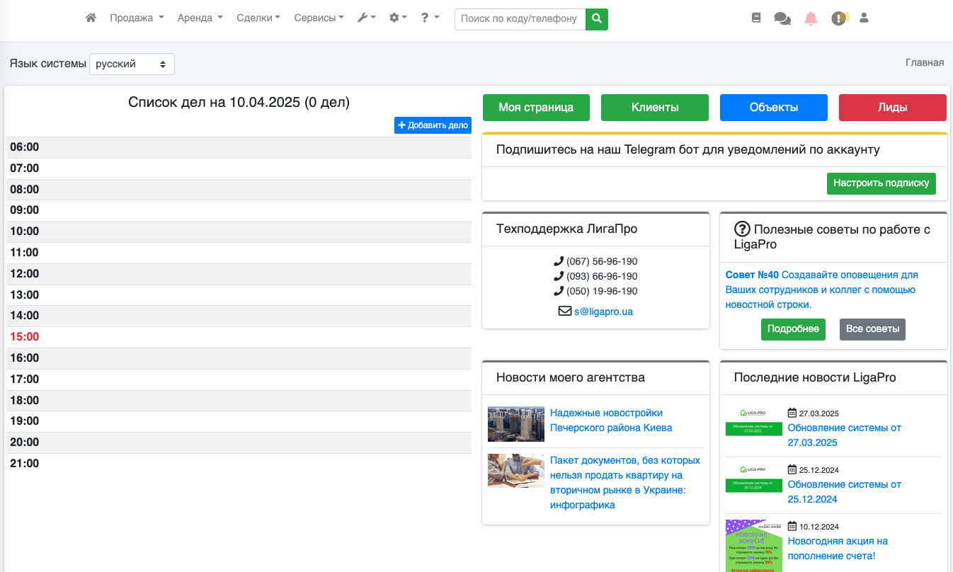Click the Добавить дело button
This screenshot has width=953, height=572.
pos(433,125)
